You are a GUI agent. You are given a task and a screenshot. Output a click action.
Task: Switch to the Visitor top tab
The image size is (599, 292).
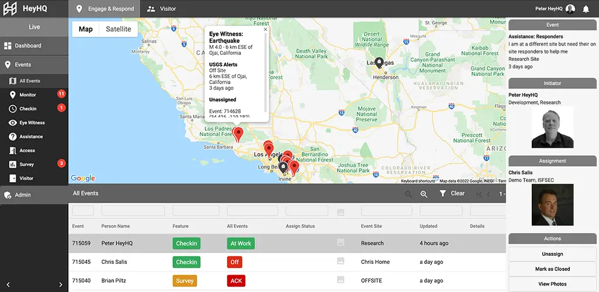[161, 8]
